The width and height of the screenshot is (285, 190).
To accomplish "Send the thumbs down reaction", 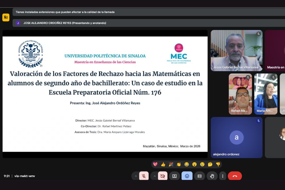I will point(218,164).
